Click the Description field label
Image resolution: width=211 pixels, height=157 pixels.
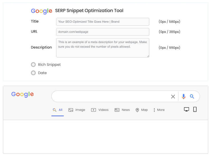coord(41,48)
